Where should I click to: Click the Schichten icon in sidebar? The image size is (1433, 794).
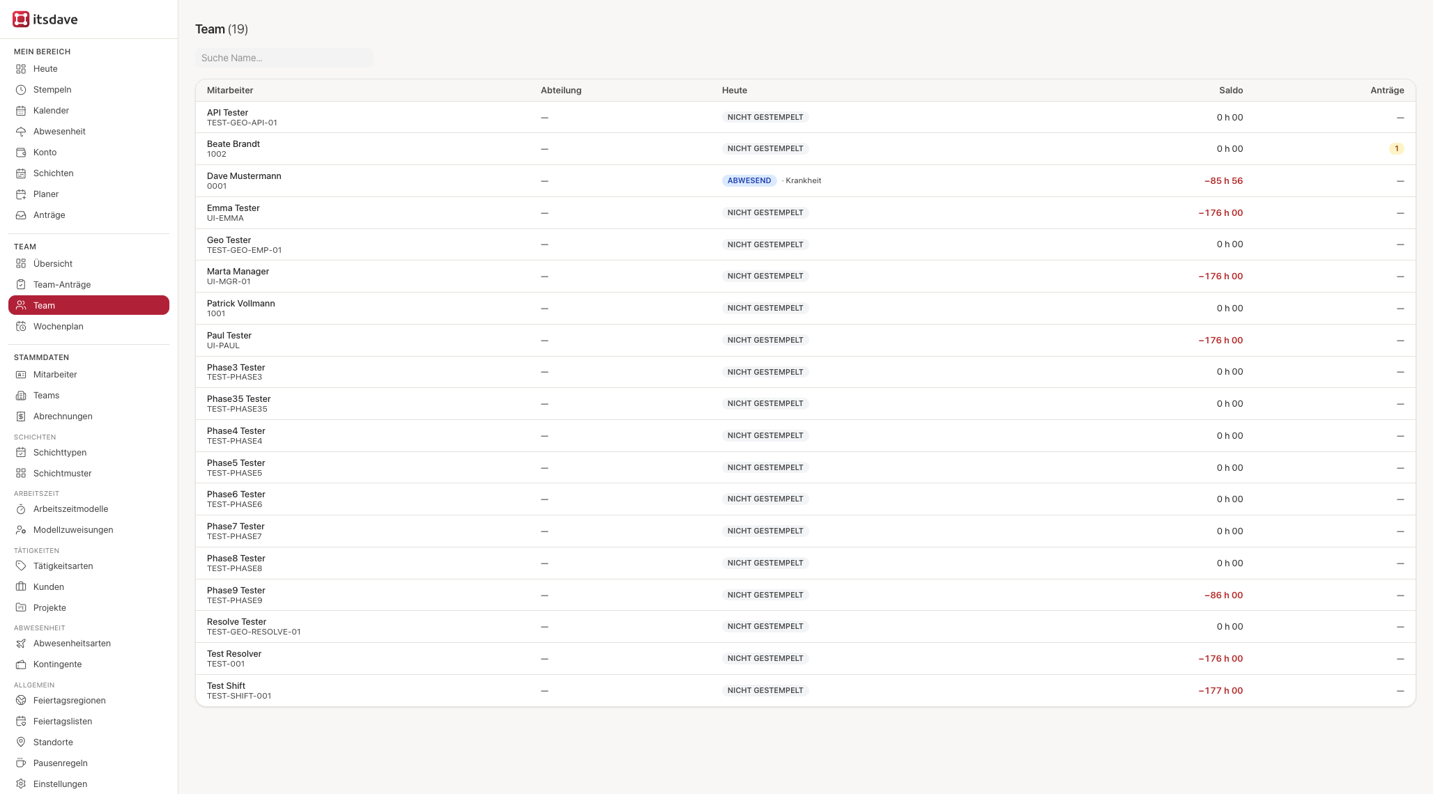21,173
